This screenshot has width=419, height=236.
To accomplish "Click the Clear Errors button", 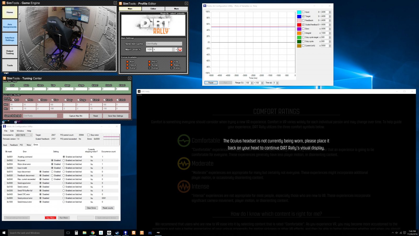I will point(91,208).
